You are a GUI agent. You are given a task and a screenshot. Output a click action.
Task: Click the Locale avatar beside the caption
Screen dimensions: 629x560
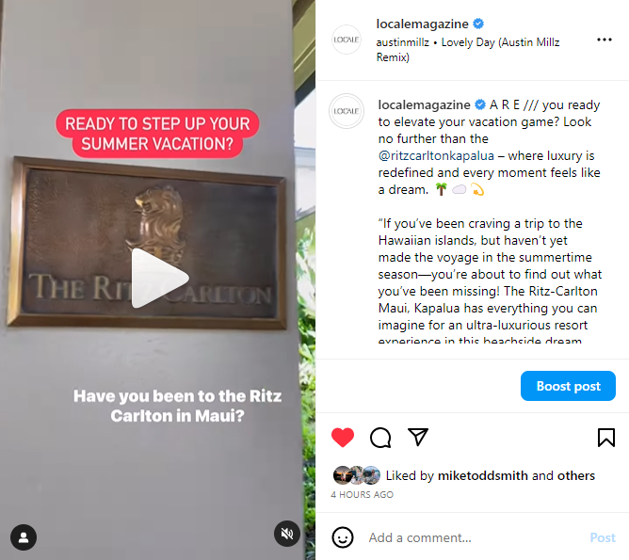tap(347, 111)
